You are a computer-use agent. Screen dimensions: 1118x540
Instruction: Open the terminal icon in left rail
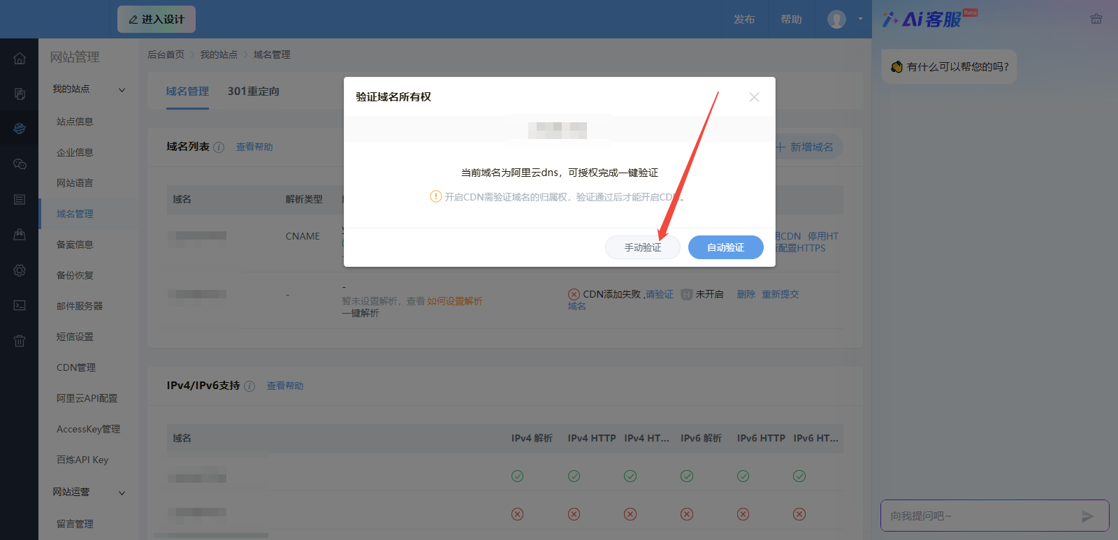point(20,305)
